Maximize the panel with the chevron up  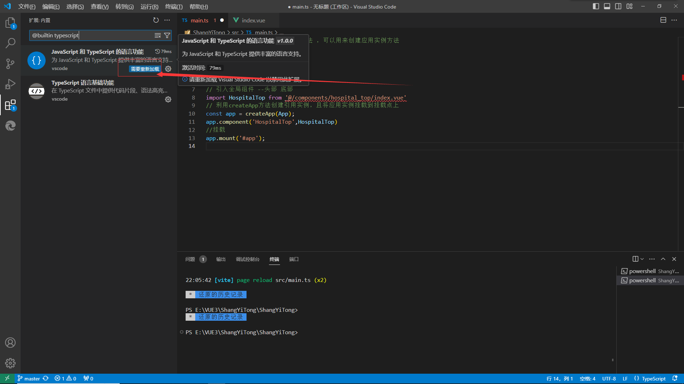(x=663, y=259)
